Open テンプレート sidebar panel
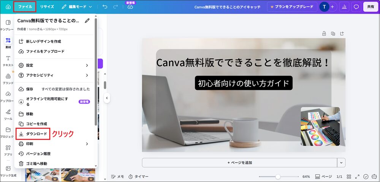Viewport: 380px width, 182px height. pyautogui.click(x=8, y=25)
